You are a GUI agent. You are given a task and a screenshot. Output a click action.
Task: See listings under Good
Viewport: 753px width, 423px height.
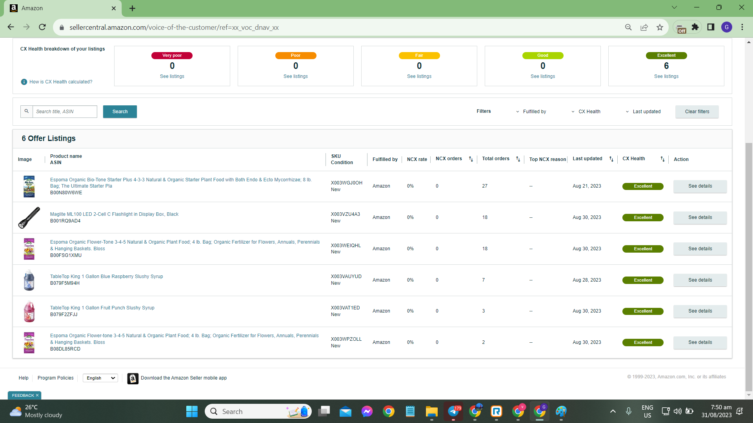click(543, 76)
